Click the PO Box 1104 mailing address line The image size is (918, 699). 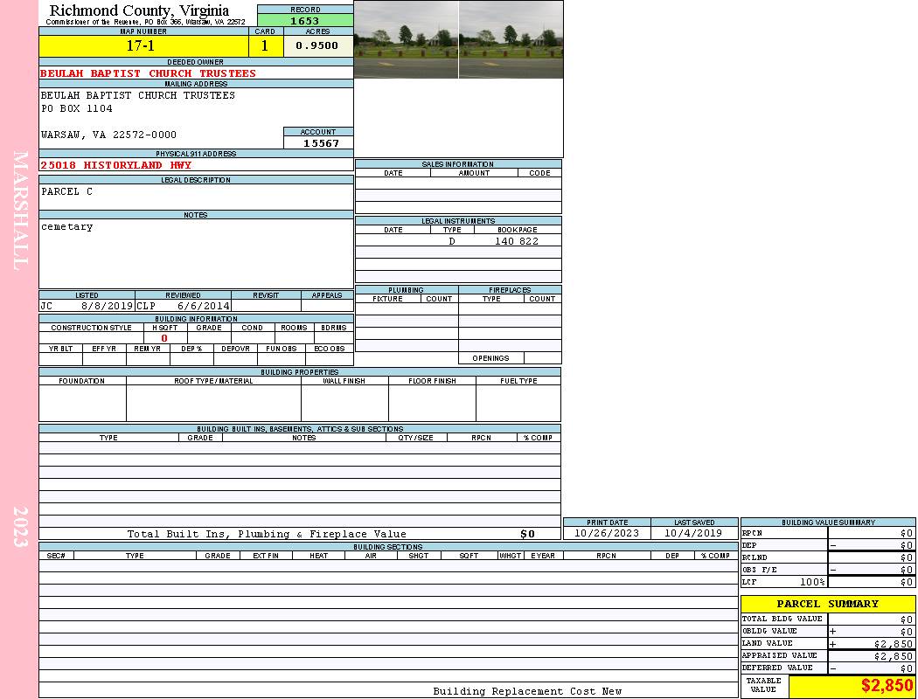77,108
